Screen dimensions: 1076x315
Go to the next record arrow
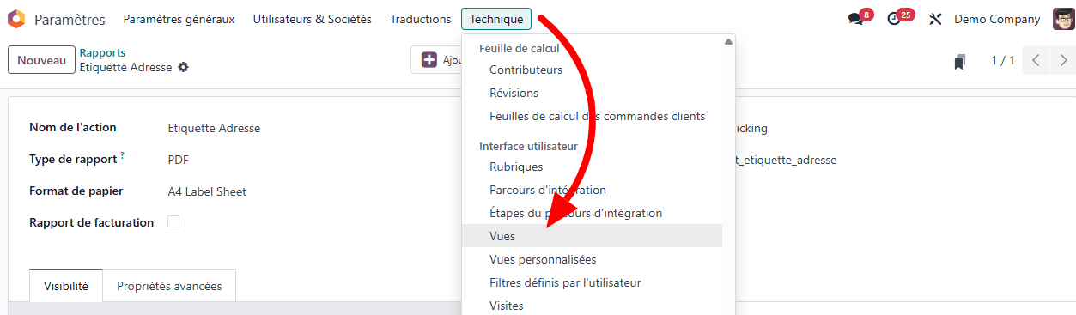(x=1063, y=61)
